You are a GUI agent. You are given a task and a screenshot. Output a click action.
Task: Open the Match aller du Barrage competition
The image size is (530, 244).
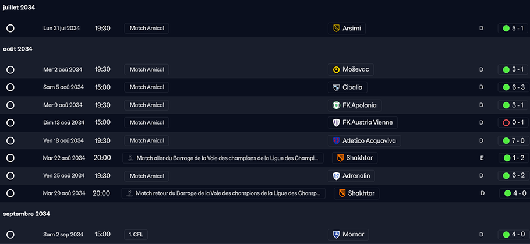(x=223, y=158)
